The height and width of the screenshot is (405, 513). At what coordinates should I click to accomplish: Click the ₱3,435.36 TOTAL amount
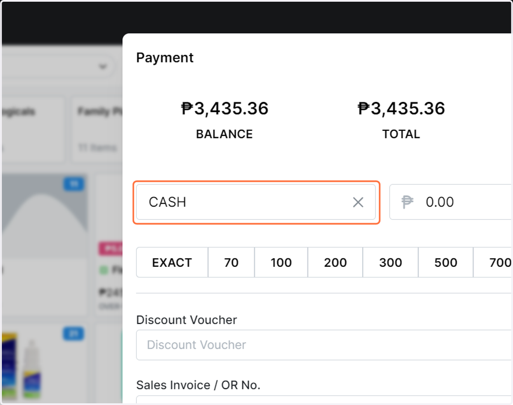(401, 109)
